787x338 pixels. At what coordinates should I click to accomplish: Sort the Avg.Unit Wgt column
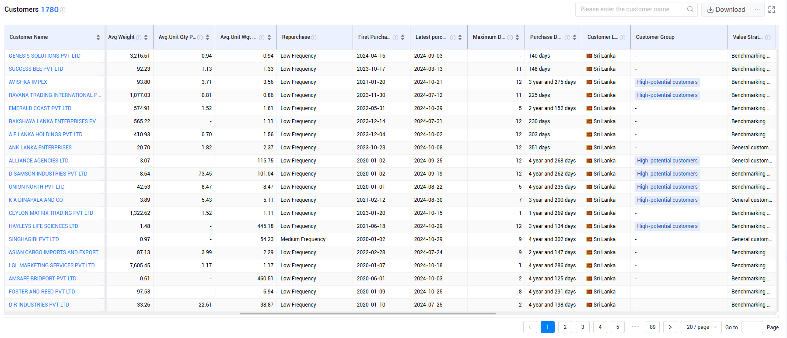point(269,38)
